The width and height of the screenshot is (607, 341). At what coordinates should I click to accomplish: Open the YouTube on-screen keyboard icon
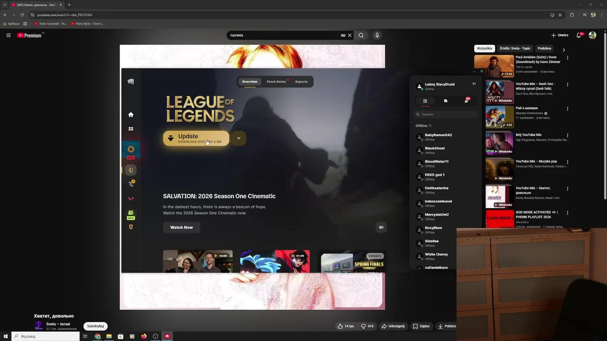click(343, 35)
